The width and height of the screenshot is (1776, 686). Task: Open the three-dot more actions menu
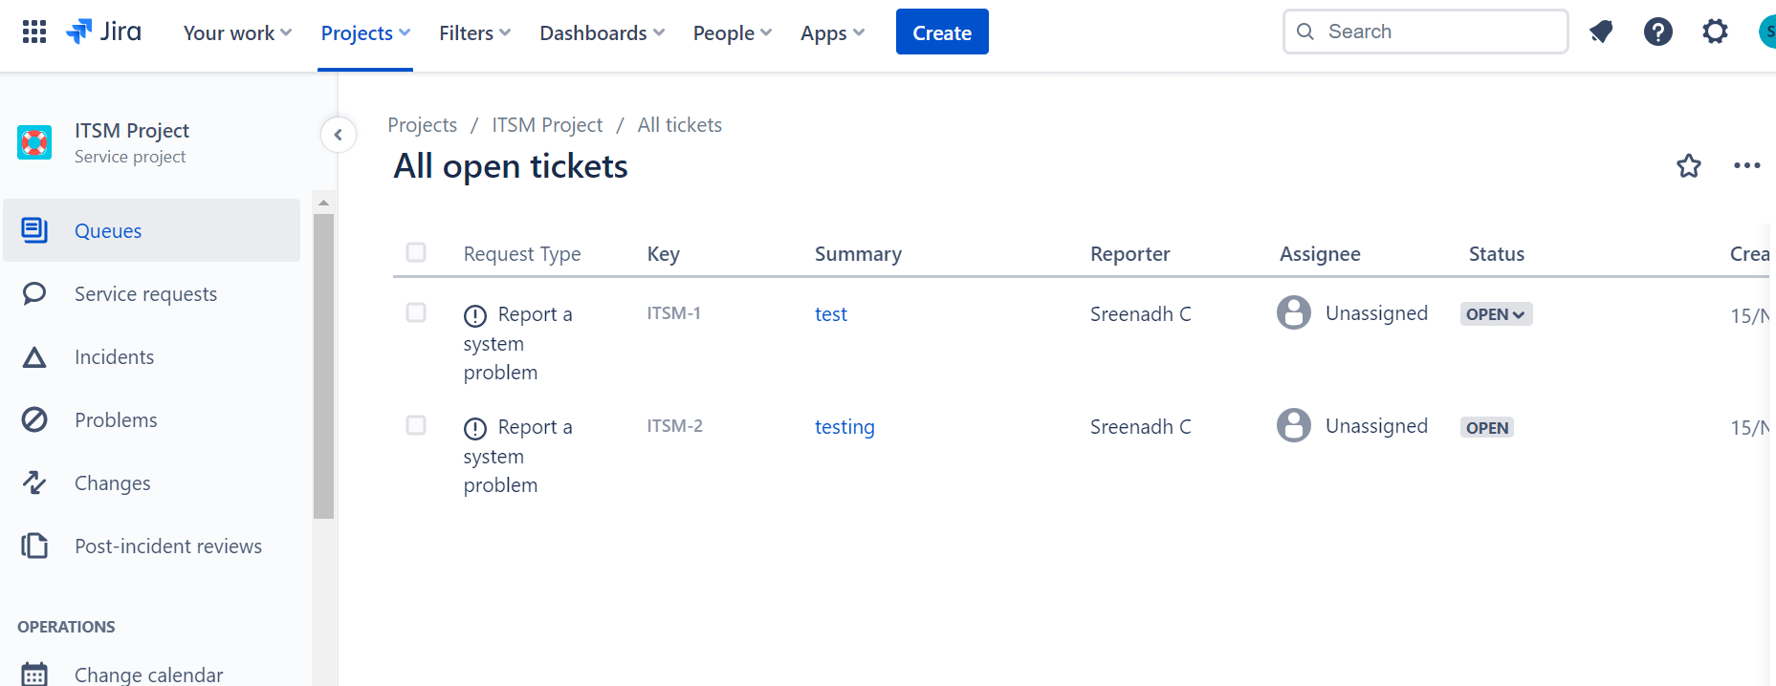click(1747, 166)
